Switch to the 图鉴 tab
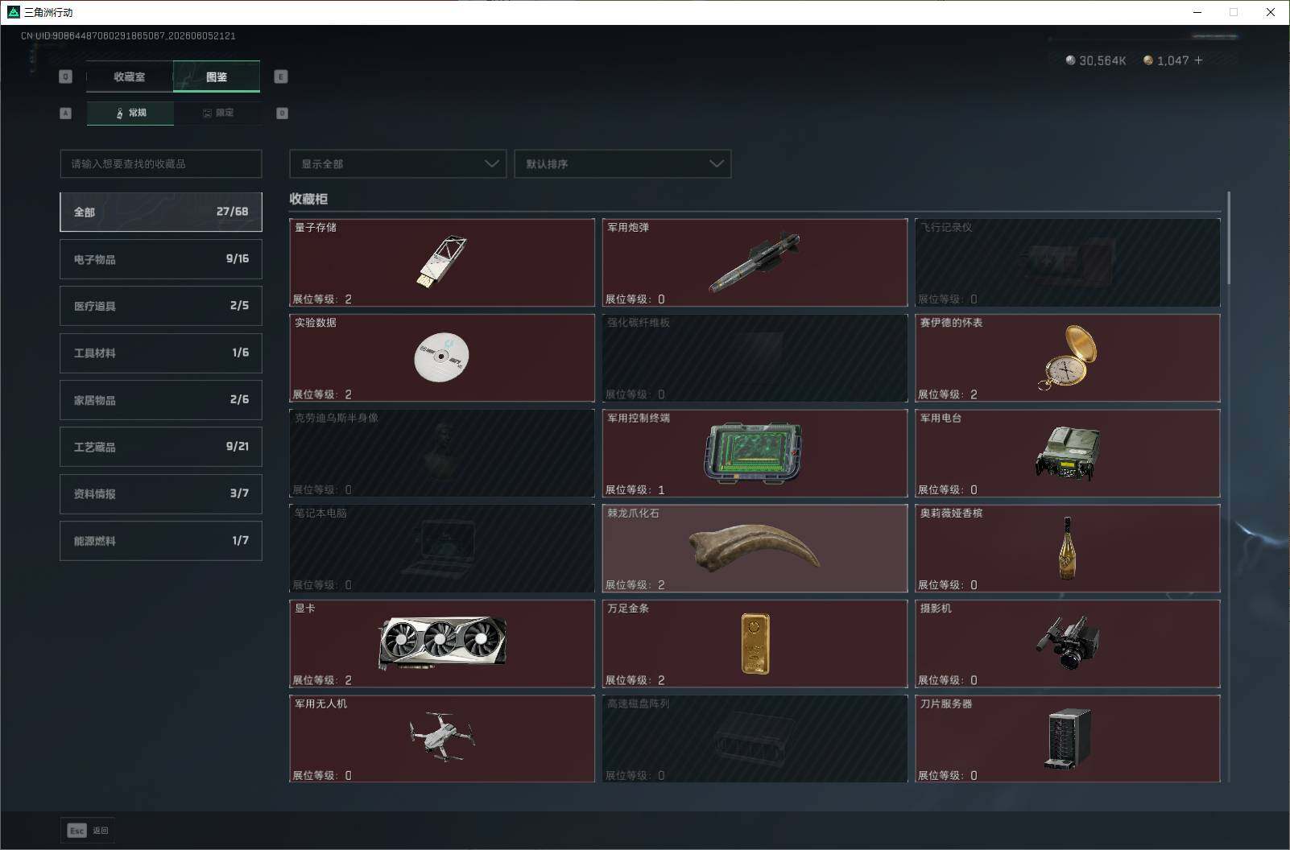 (217, 76)
